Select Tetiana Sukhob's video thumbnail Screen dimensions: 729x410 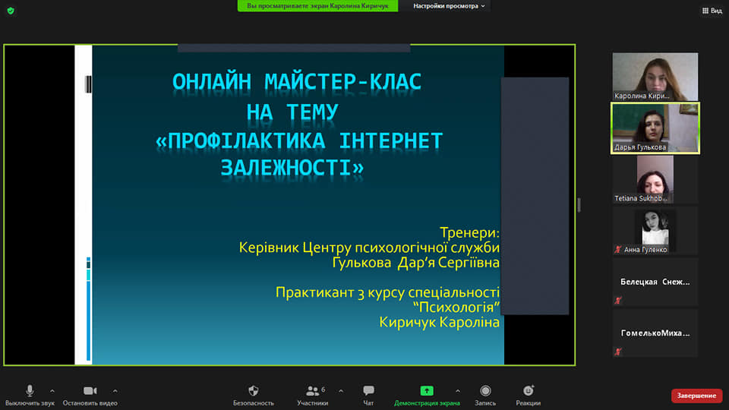655,179
